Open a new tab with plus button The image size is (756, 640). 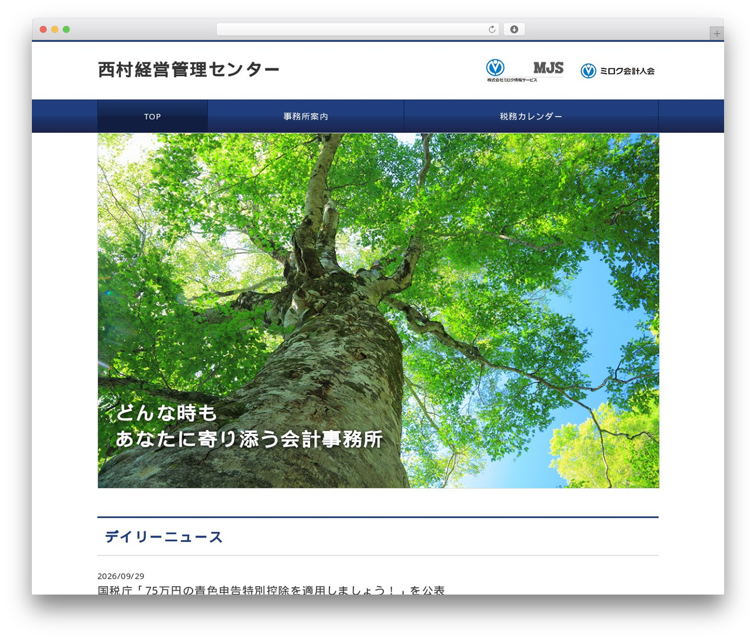click(x=716, y=34)
